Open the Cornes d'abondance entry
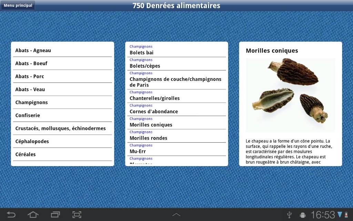The image size is (353, 221). [176, 109]
